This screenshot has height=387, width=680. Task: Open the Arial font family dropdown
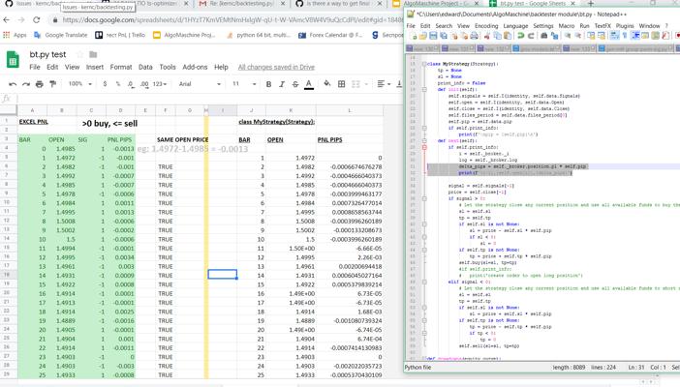click(200, 84)
